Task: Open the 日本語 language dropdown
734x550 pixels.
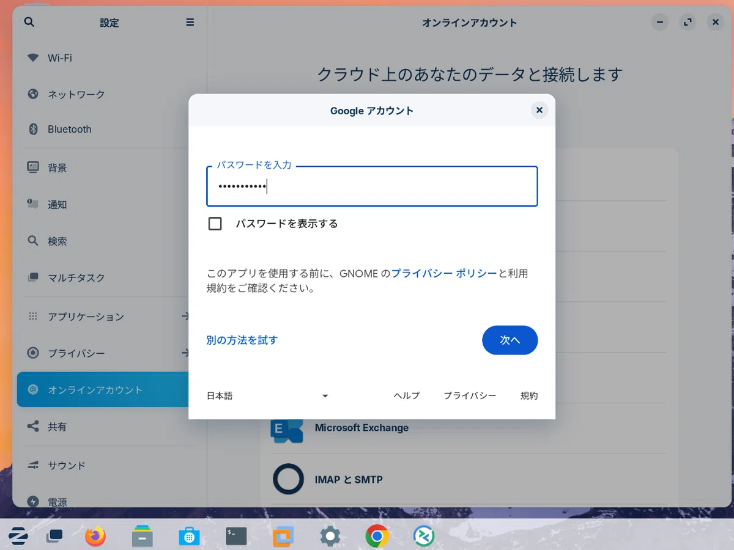Action: pyautogui.click(x=268, y=396)
